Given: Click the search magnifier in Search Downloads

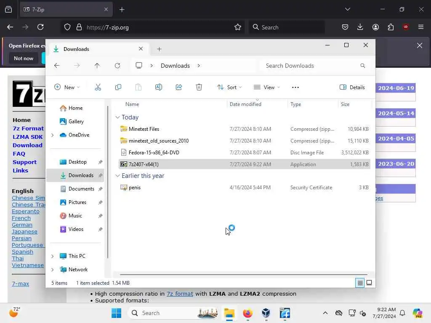Looking at the screenshot, I should (363, 66).
